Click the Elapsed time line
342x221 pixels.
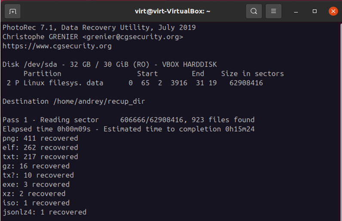pyautogui.click(x=128, y=129)
